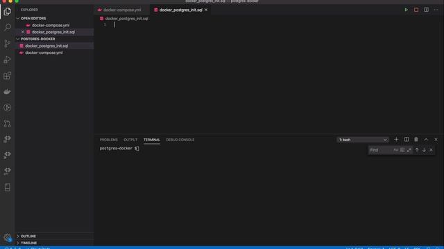Viewport: 444px width, 249px height.
Task: Toggle Match Whole Word in terminal find
Action: (402, 150)
